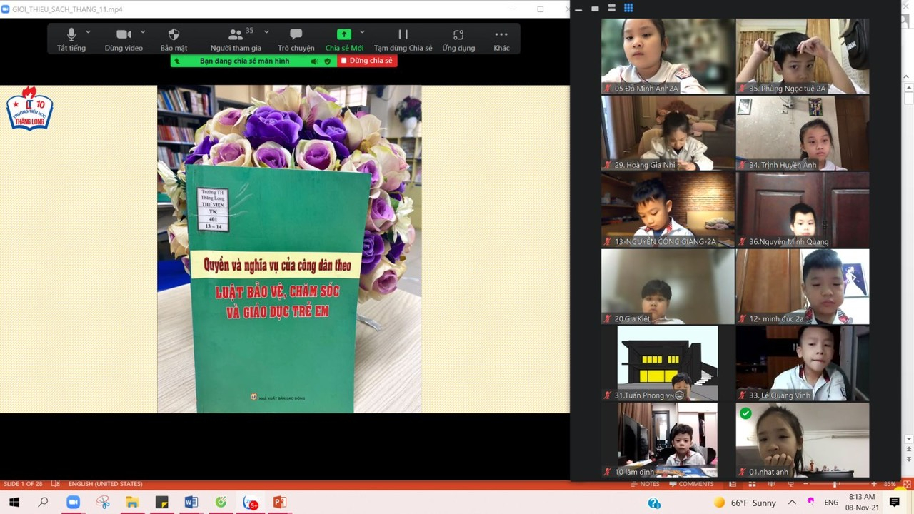The height and width of the screenshot is (514, 914).
Task: Open the Khác more options menu
Action: click(x=501, y=39)
